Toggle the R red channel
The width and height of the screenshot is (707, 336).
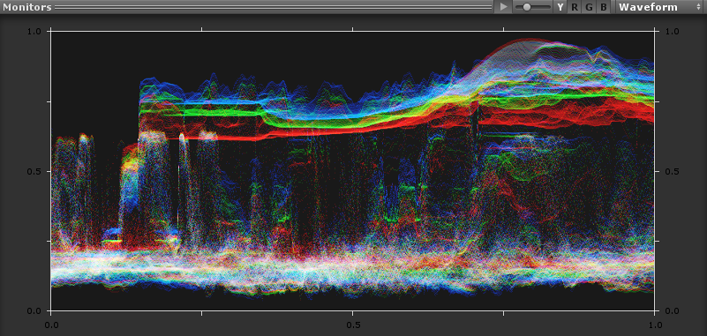point(574,7)
